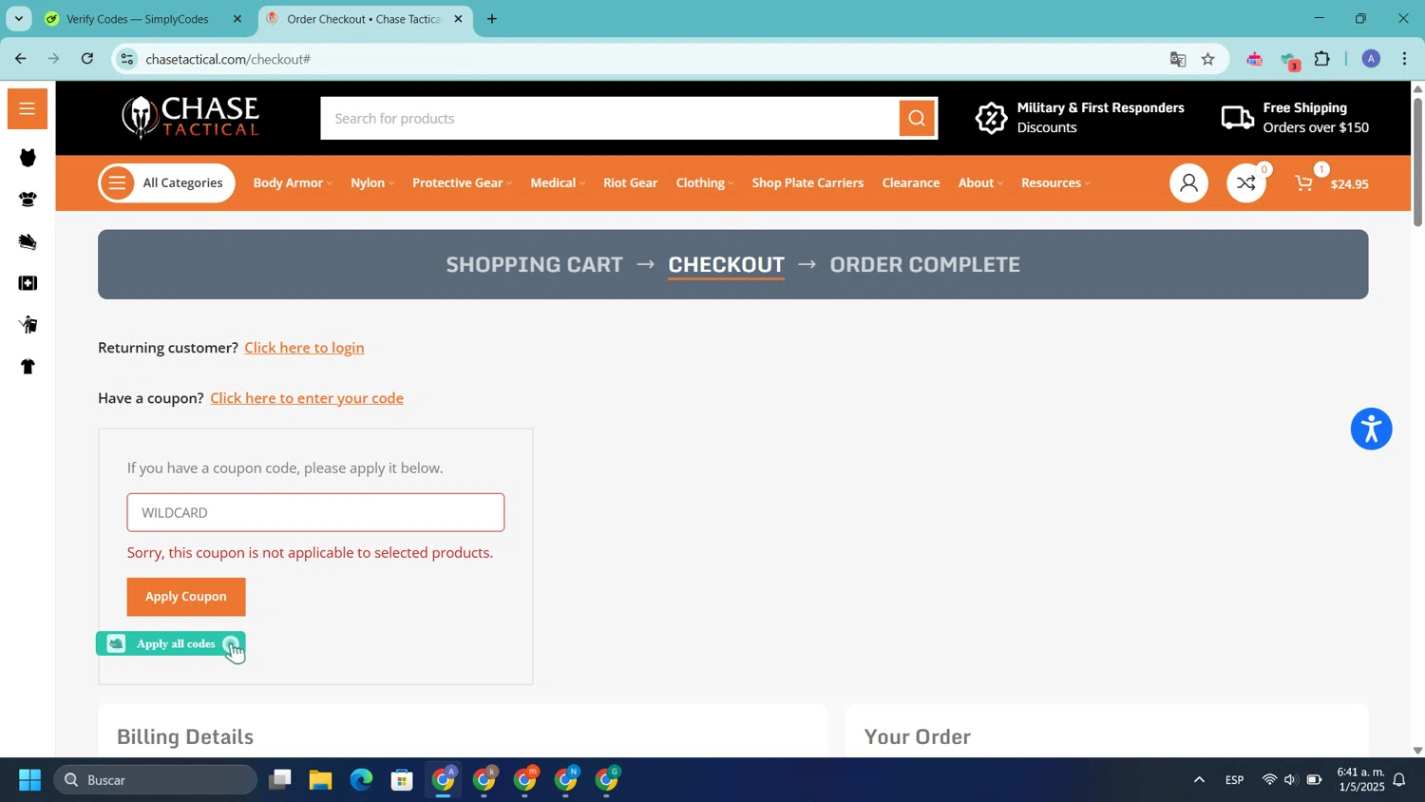Open the Chrome extensions puzzle icon
This screenshot has height=802, width=1425.
point(1322,59)
